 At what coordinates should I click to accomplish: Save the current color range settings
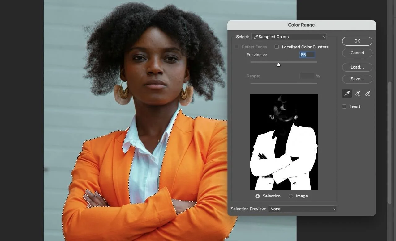[x=357, y=79]
